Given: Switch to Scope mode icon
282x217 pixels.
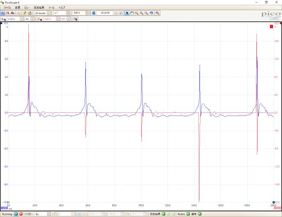Looking at the screenshot, I should tap(3, 13).
